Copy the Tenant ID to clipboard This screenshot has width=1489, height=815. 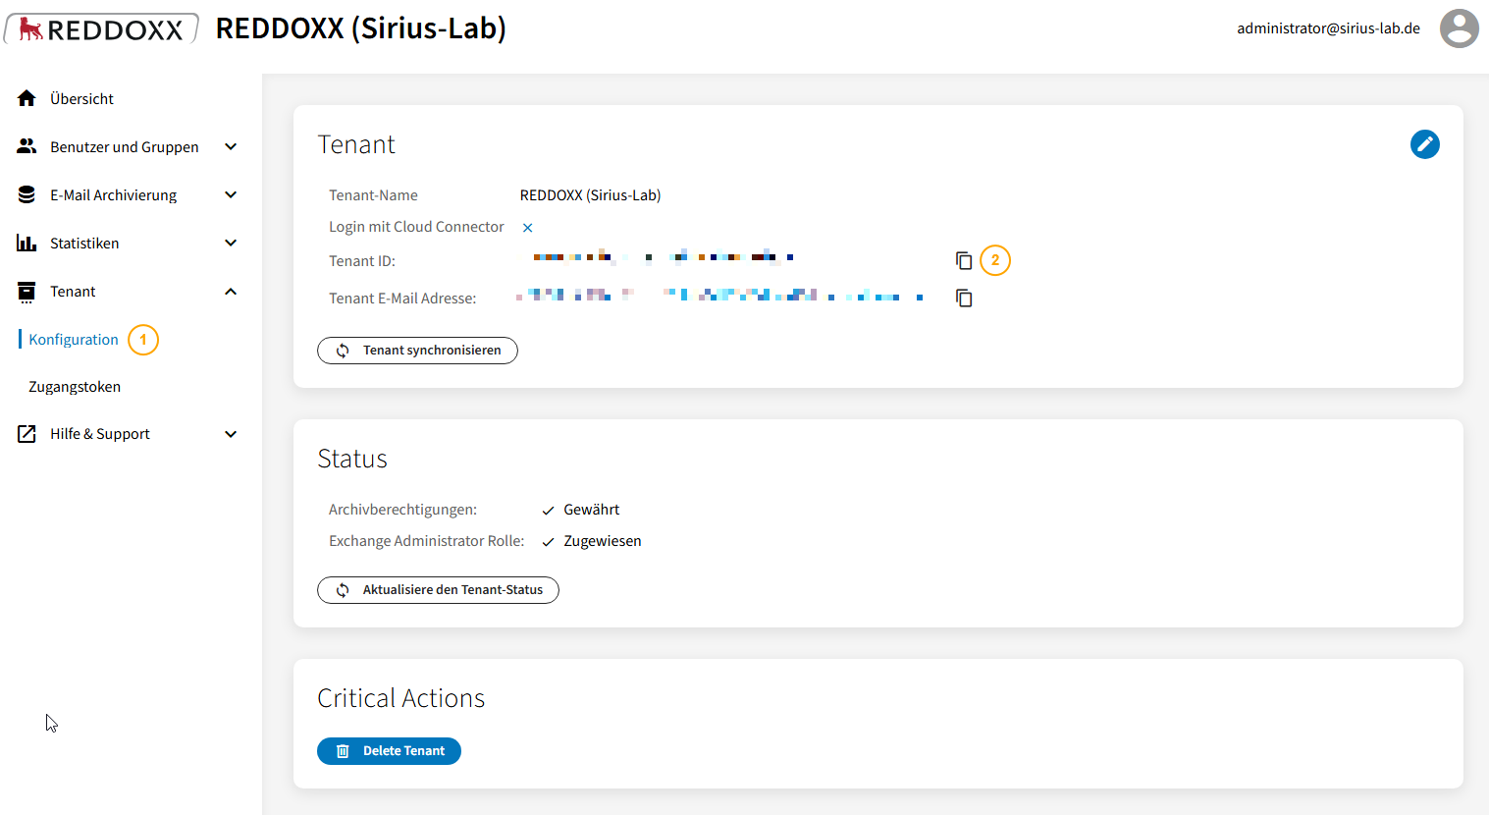click(964, 260)
